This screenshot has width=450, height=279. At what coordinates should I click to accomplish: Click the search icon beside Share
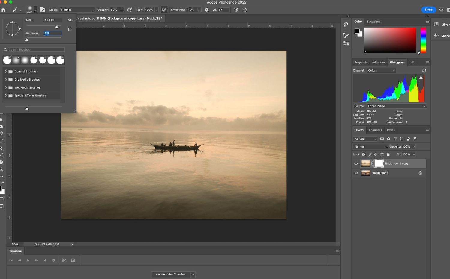(441, 10)
